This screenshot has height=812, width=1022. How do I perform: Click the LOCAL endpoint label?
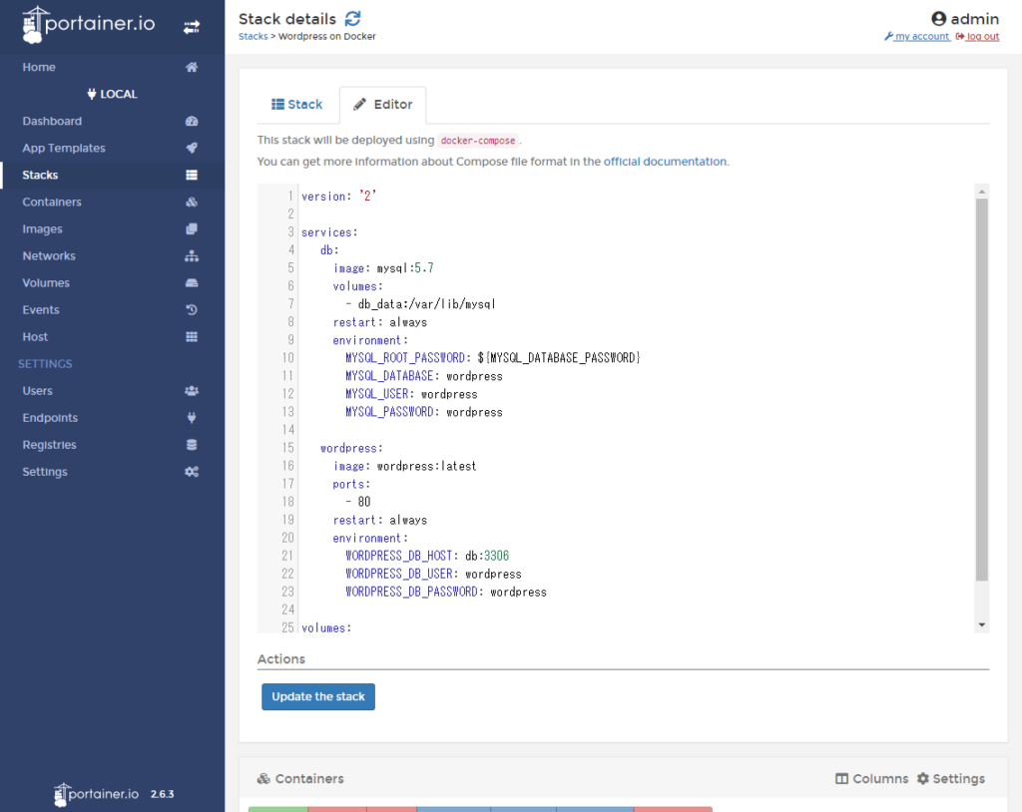[119, 94]
